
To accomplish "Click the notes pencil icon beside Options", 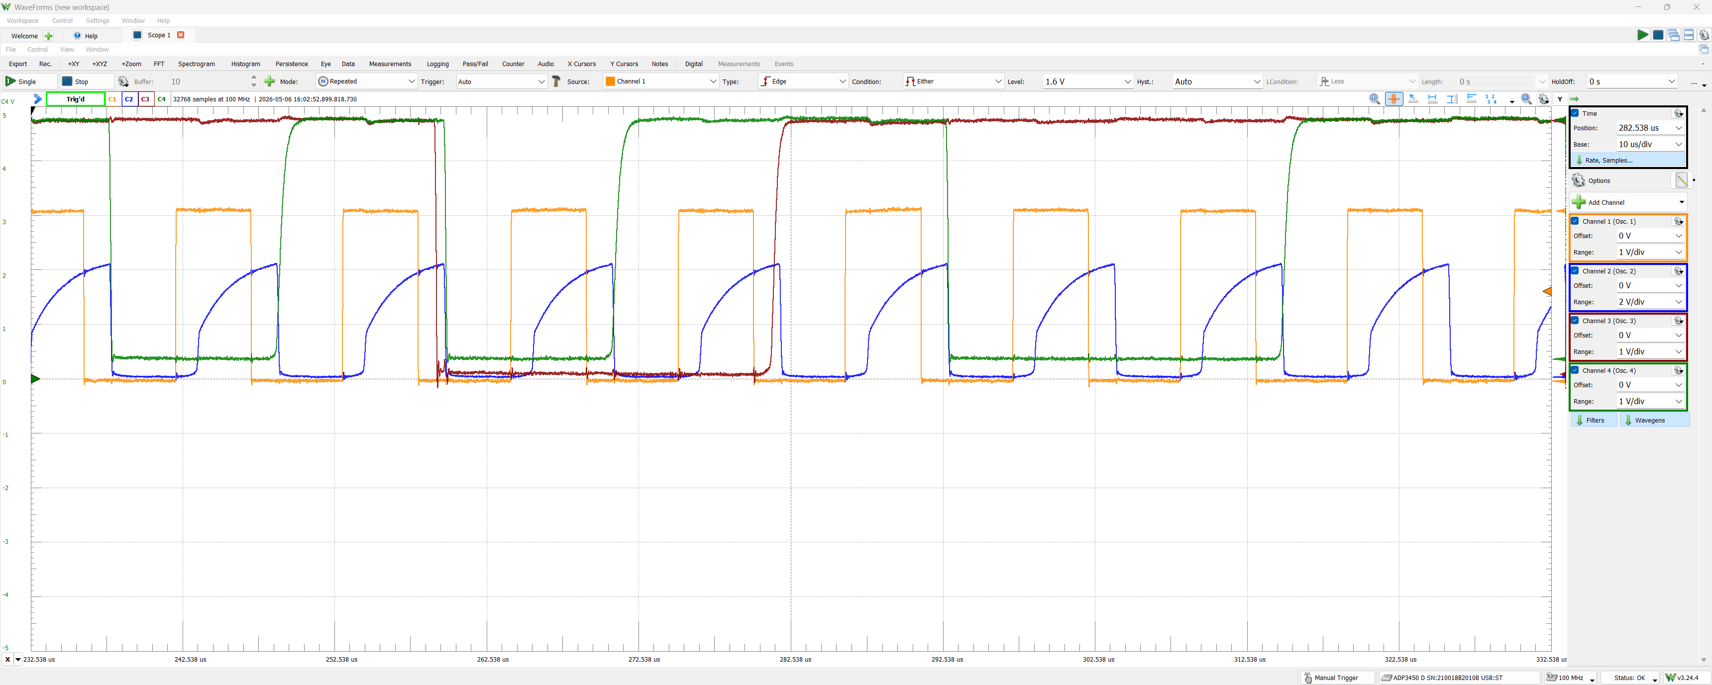I will click(1682, 180).
